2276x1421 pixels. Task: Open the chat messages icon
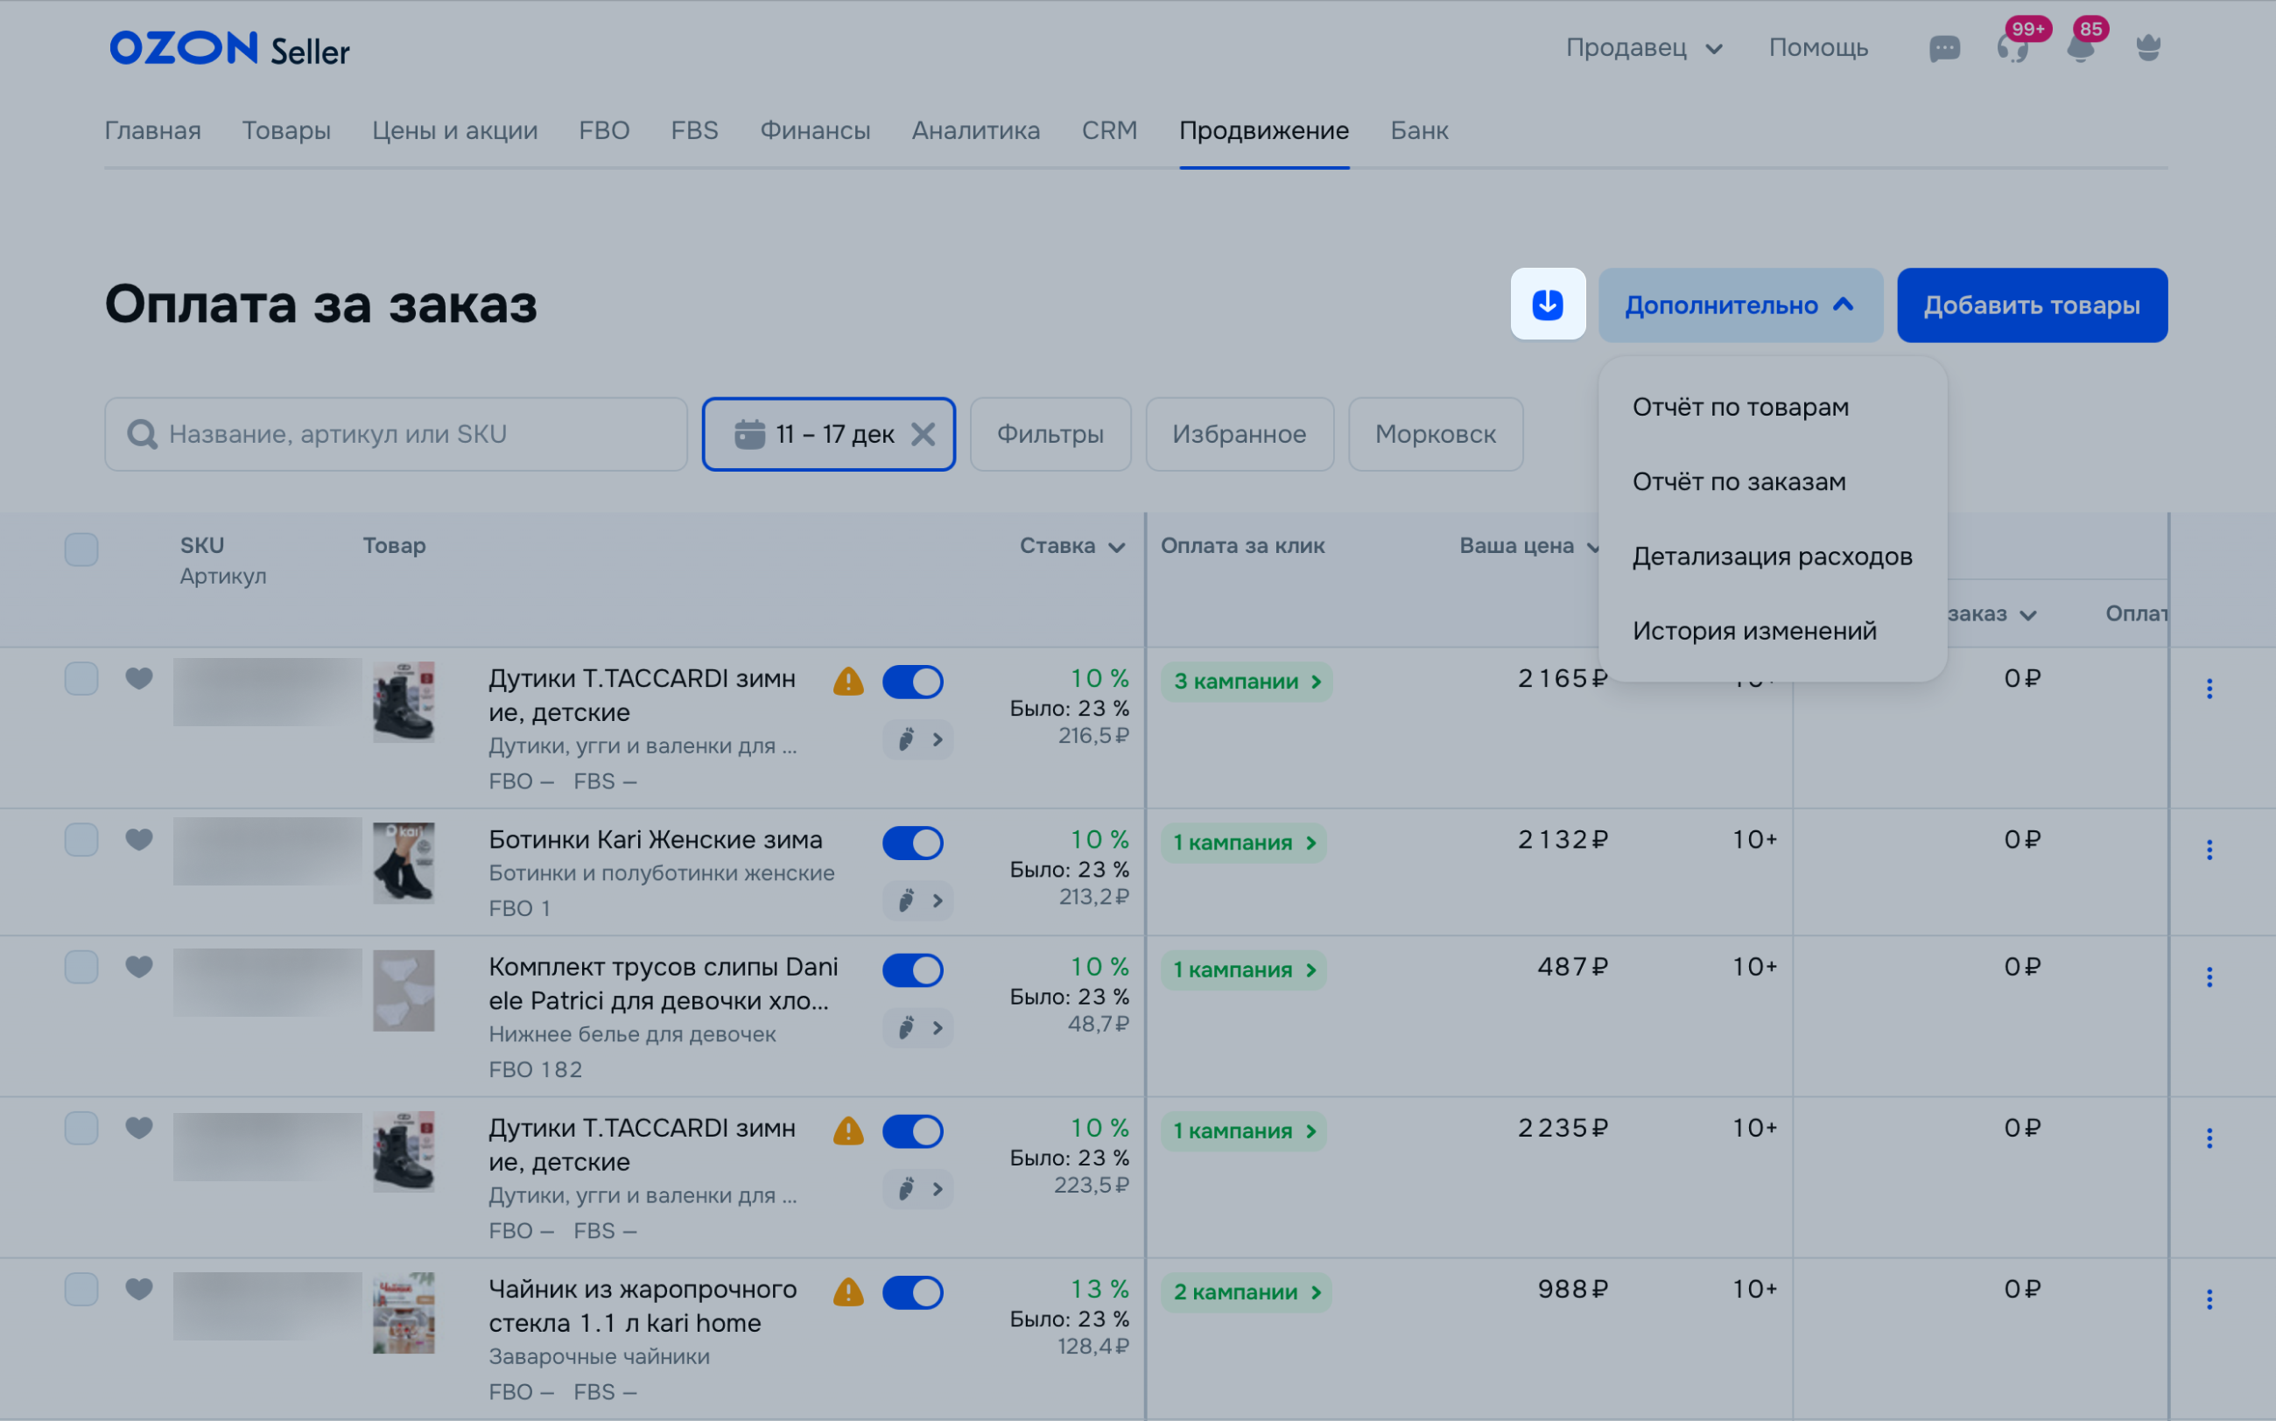click(1943, 48)
